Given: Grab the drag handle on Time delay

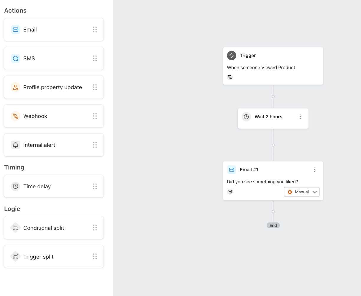Looking at the screenshot, I should click(x=95, y=187).
